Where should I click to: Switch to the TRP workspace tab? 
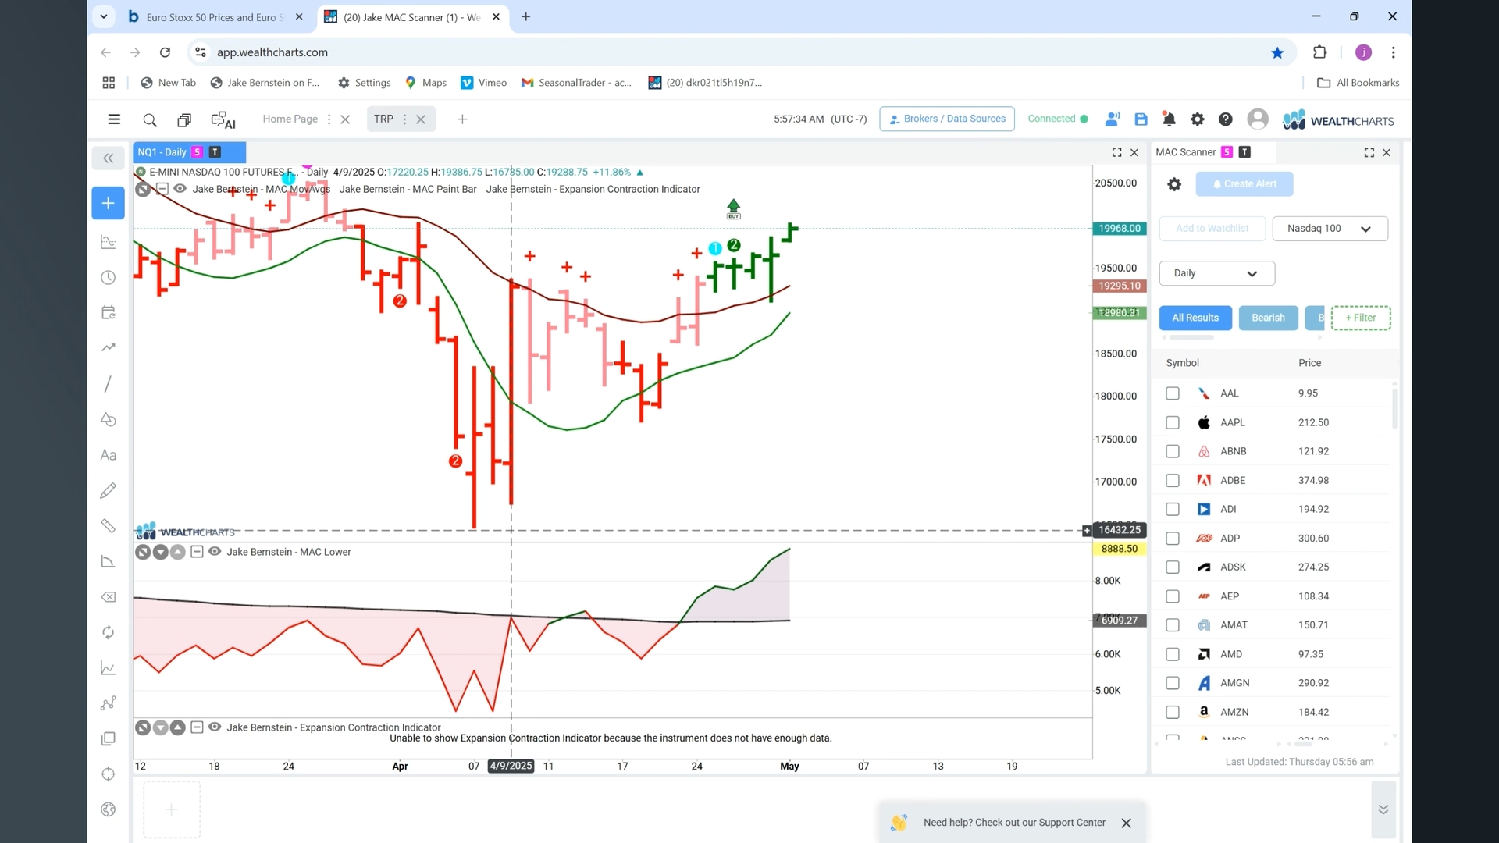[383, 119]
